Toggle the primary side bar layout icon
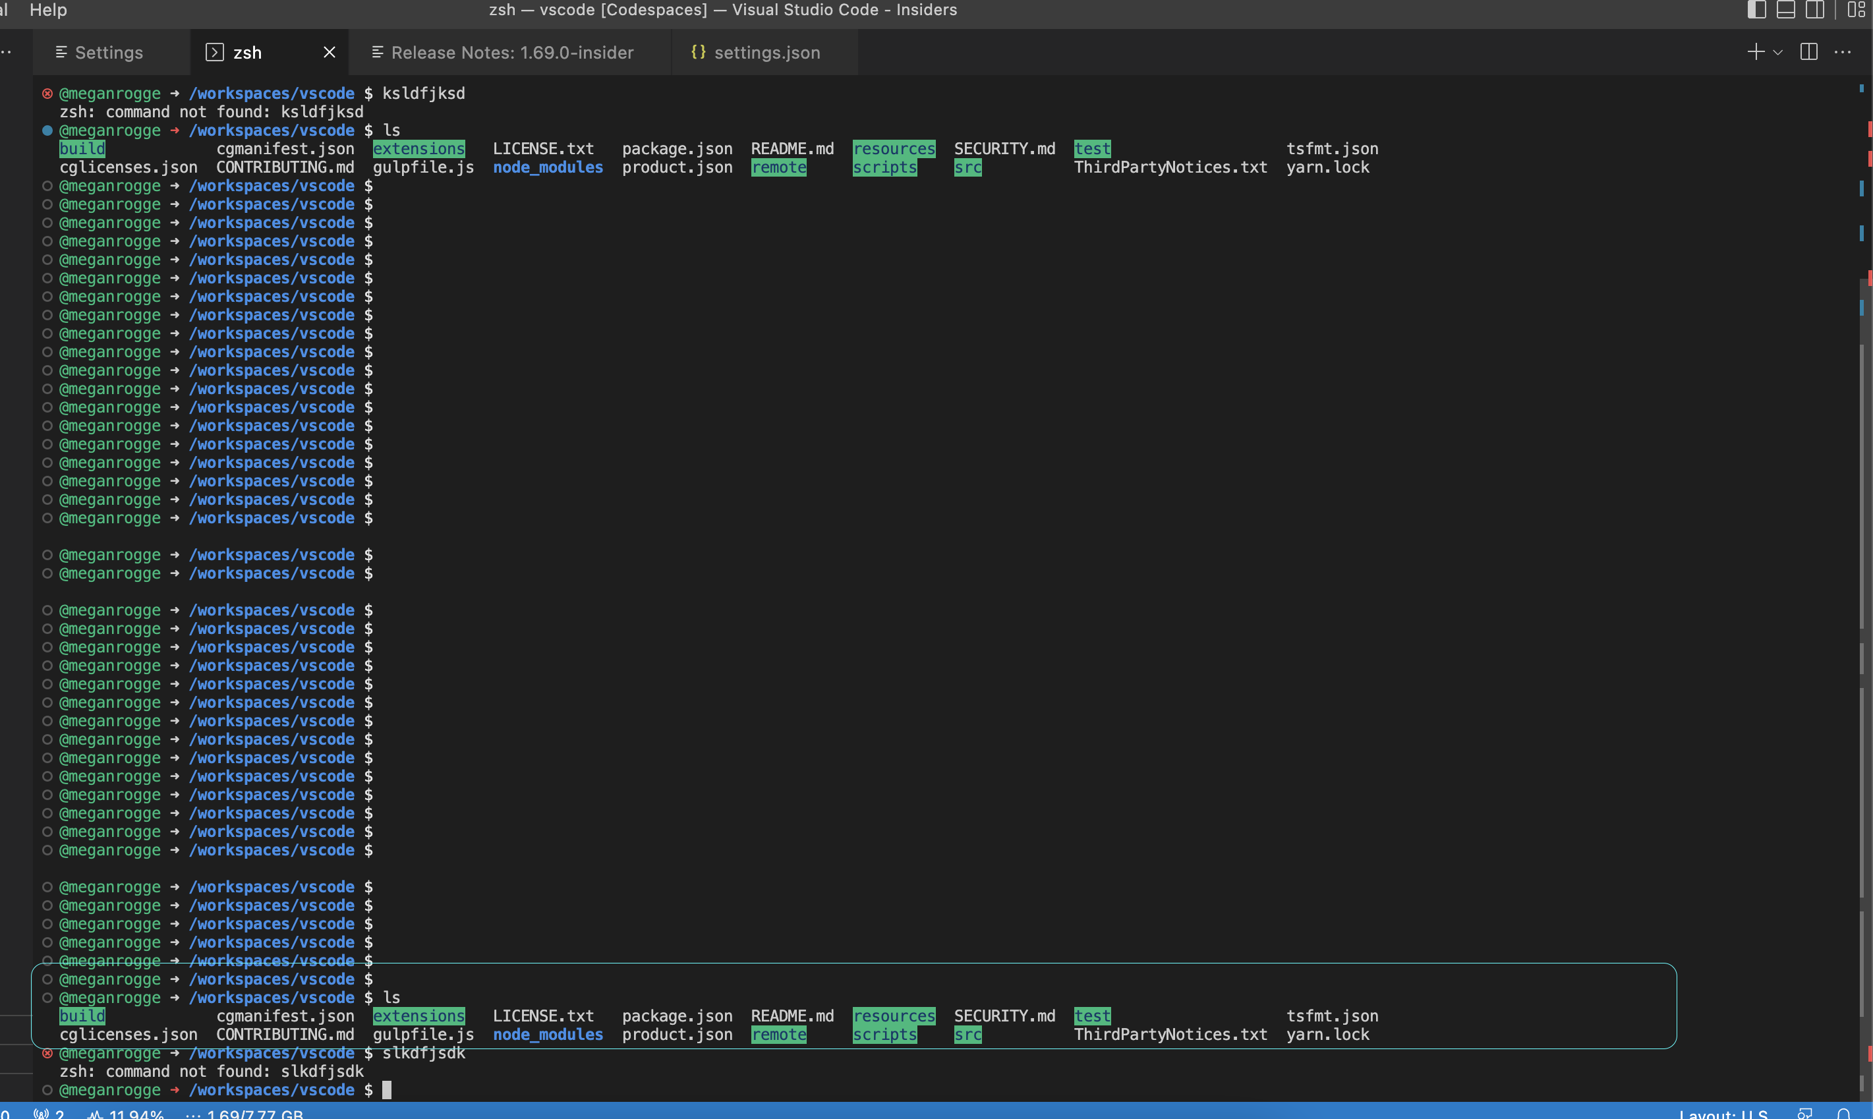The image size is (1873, 1119). click(x=1756, y=10)
